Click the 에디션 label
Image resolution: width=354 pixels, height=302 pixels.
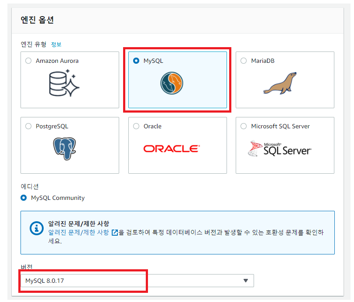(30, 187)
